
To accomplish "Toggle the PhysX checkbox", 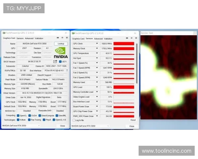I will (44, 120).
